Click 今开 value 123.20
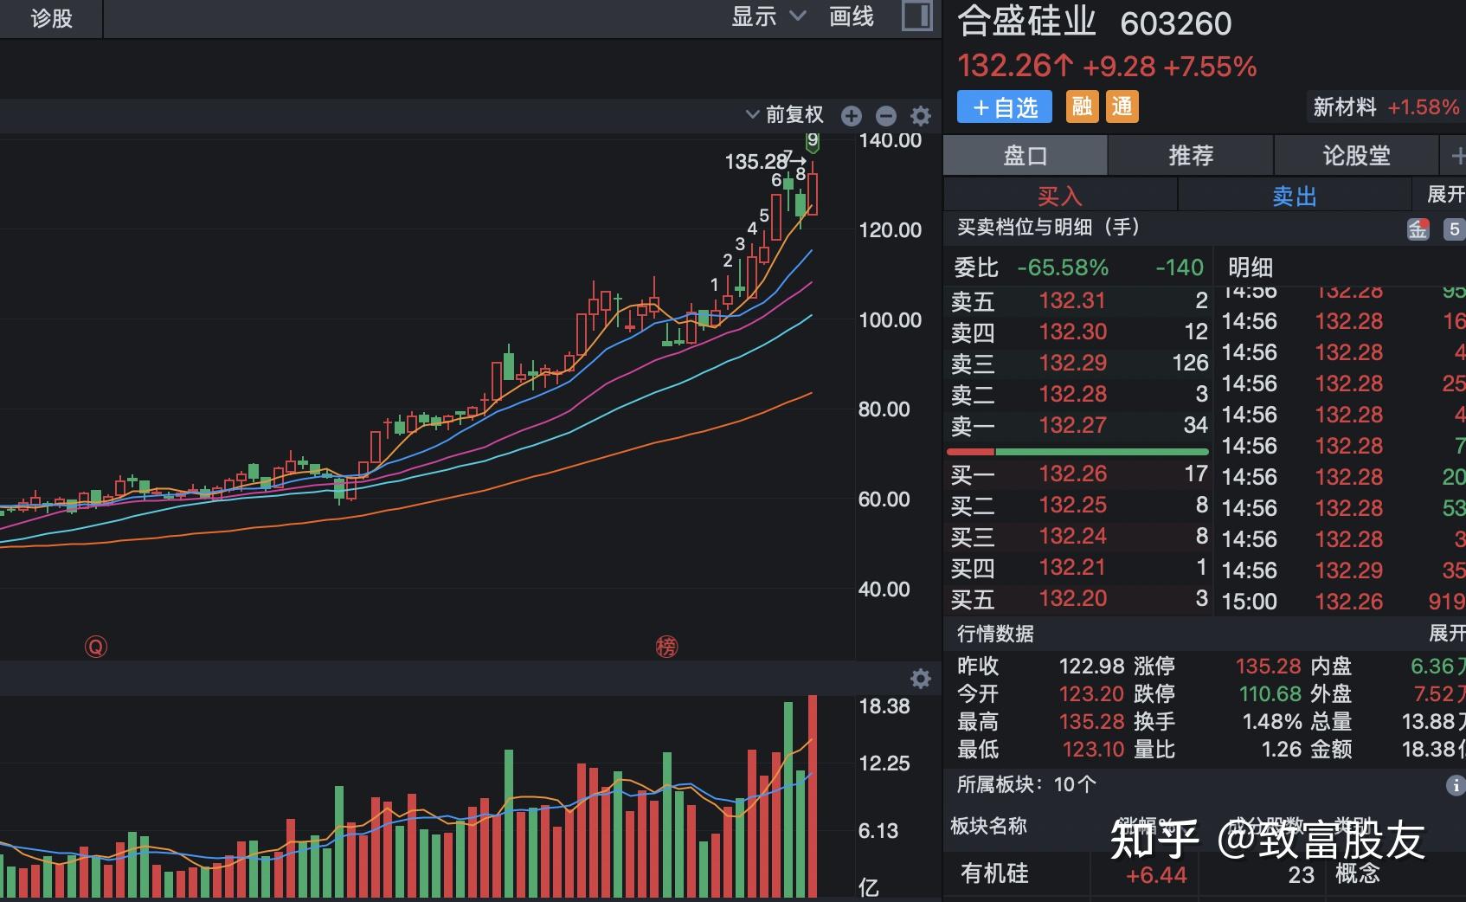The height and width of the screenshot is (902, 1466). [1091, 693]
